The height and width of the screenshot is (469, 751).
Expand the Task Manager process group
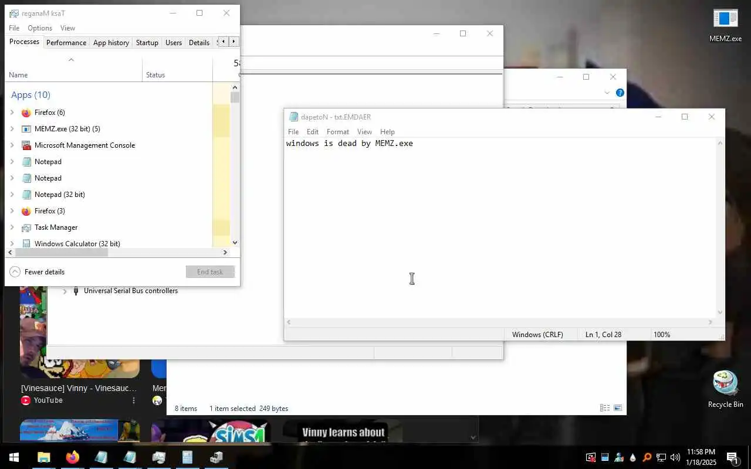(x=12, y=227)
